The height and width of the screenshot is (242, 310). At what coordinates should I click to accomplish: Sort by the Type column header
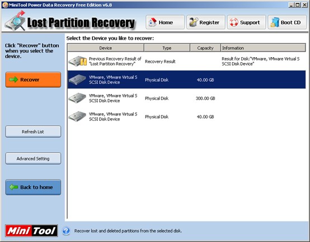tap(167, 48)
